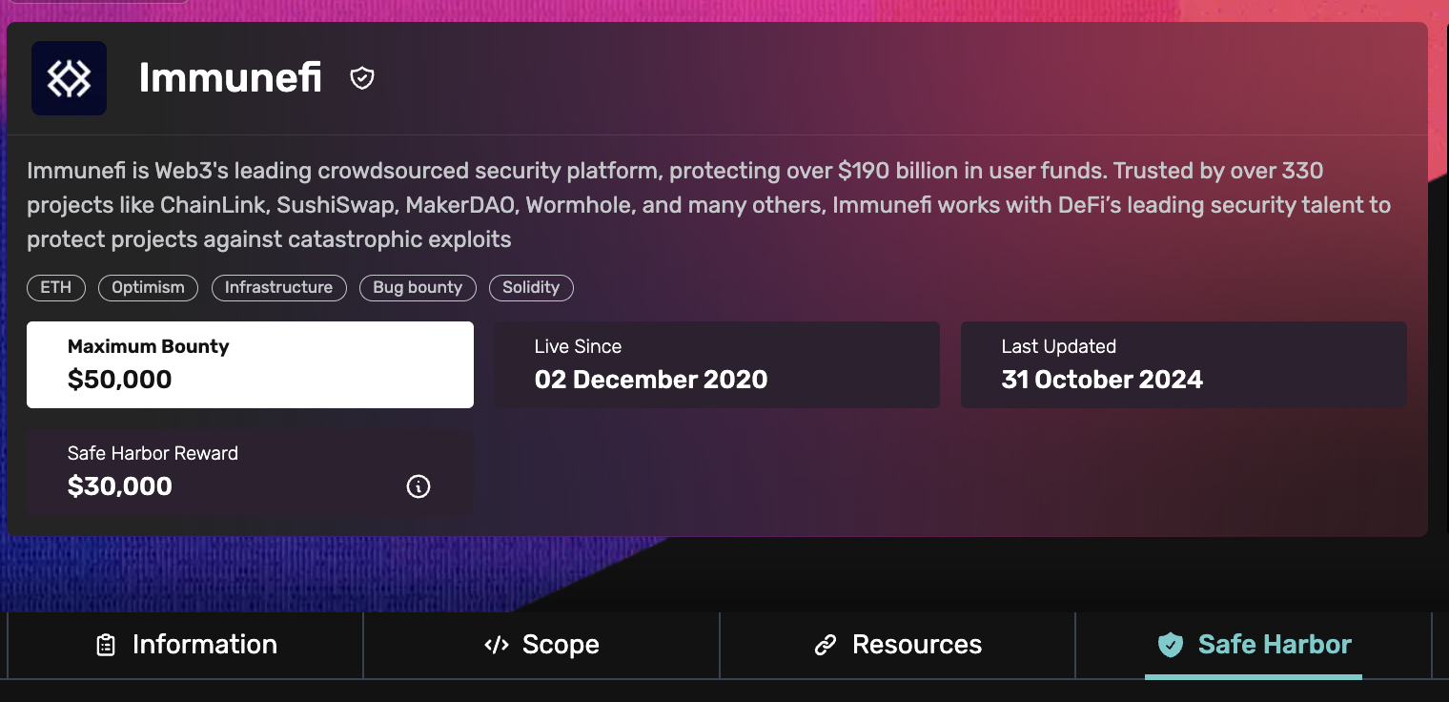Click the Last Updated 31 October 2024 card
This screenshot has width=1449, height=702.
[x=1184, y=364]
